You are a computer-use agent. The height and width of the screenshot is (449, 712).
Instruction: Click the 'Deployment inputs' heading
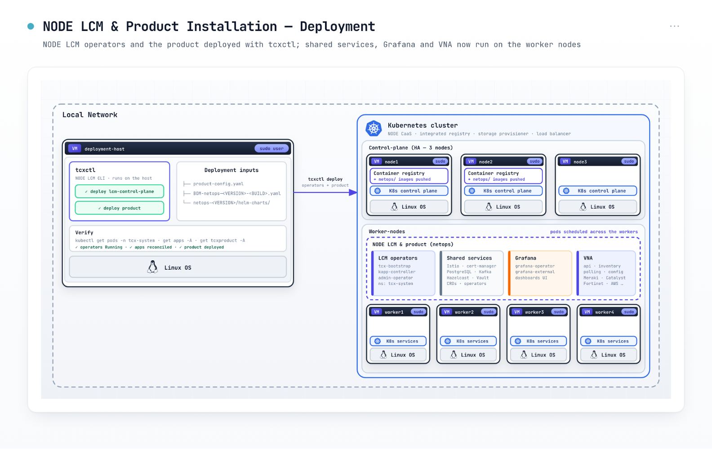point(231,170)
